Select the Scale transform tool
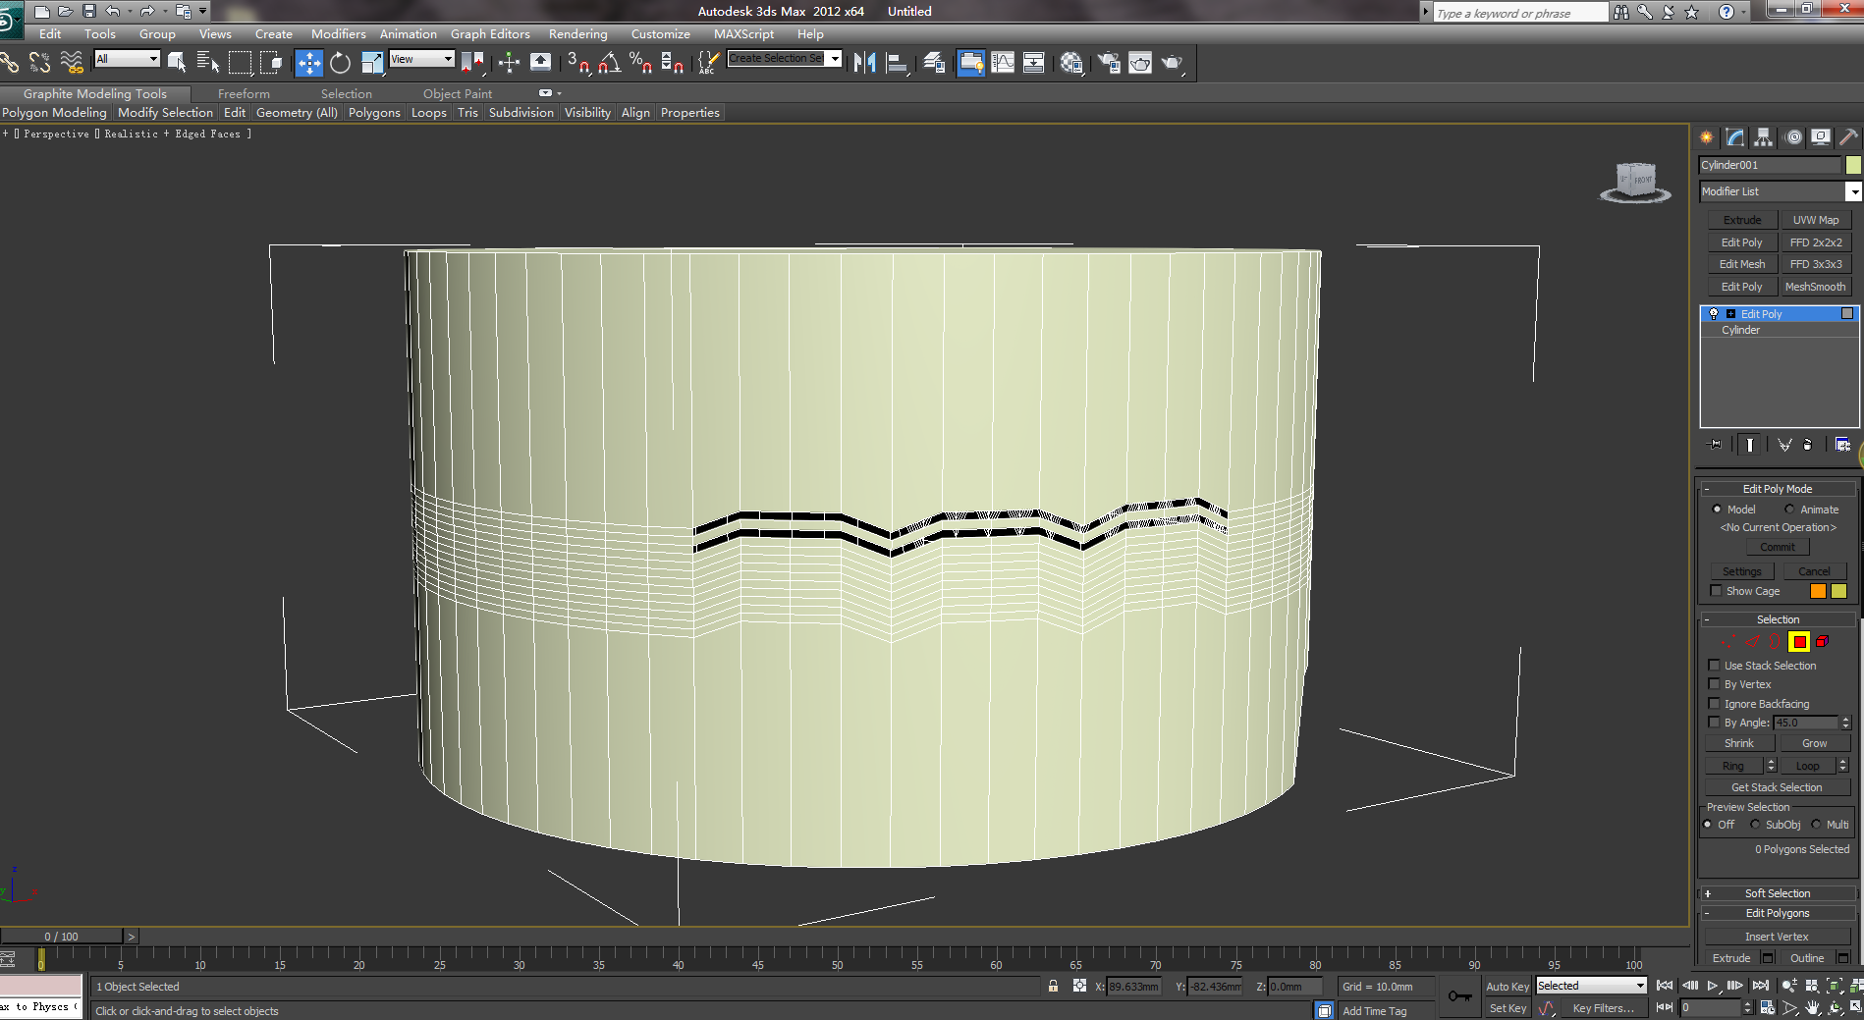Screen dimensions: 1864x1020 371,63
